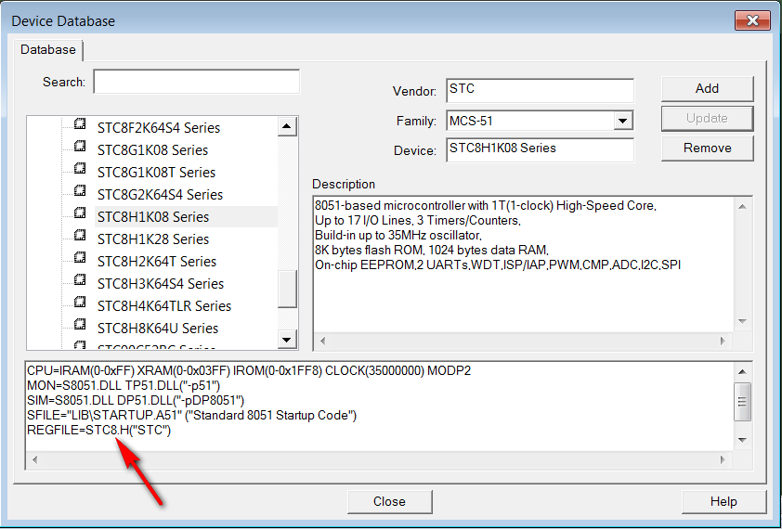The height and width of the screenshot is (529, 782).
Task: Click chip icon beside STC8H1K28 Series
Action: pyautogui.click(x=80, y=235)
